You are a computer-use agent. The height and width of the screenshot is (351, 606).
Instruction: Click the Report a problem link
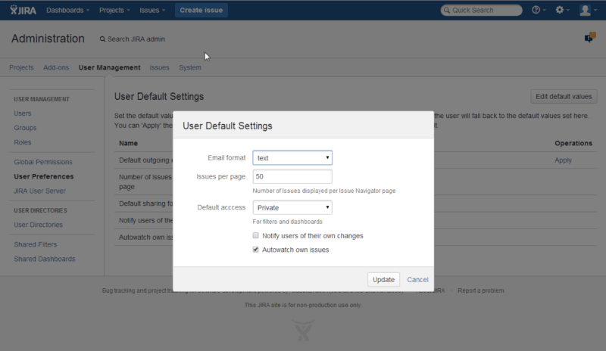(481, 290)
